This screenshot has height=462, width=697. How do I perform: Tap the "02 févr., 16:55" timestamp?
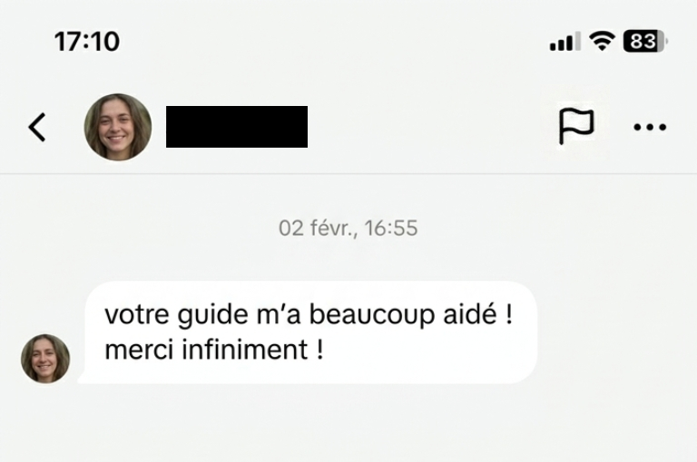tap(348, 228)
